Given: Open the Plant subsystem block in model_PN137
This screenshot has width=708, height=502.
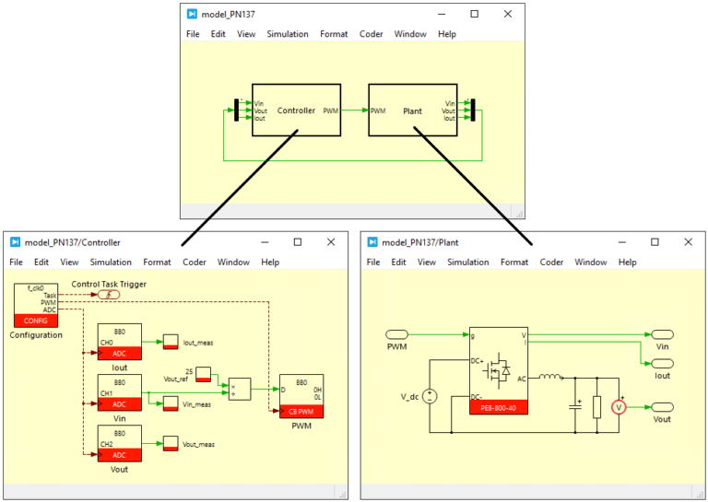Looking at the screenshot, I should pyautogui.click(x=413, y=110).
